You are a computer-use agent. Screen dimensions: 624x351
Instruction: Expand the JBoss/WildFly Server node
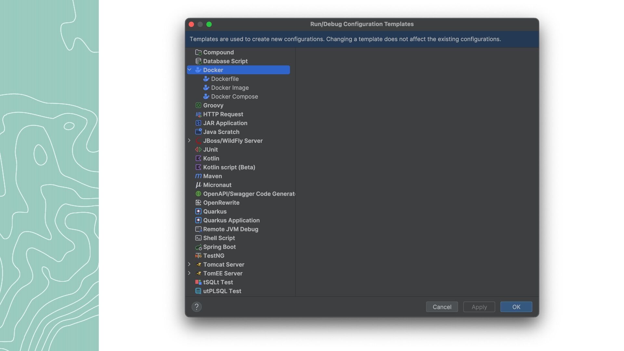[189, 141]
